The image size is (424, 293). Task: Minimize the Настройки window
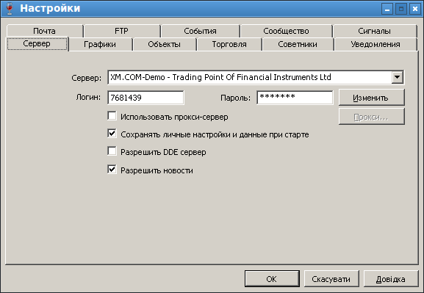(x=387, y=9)
